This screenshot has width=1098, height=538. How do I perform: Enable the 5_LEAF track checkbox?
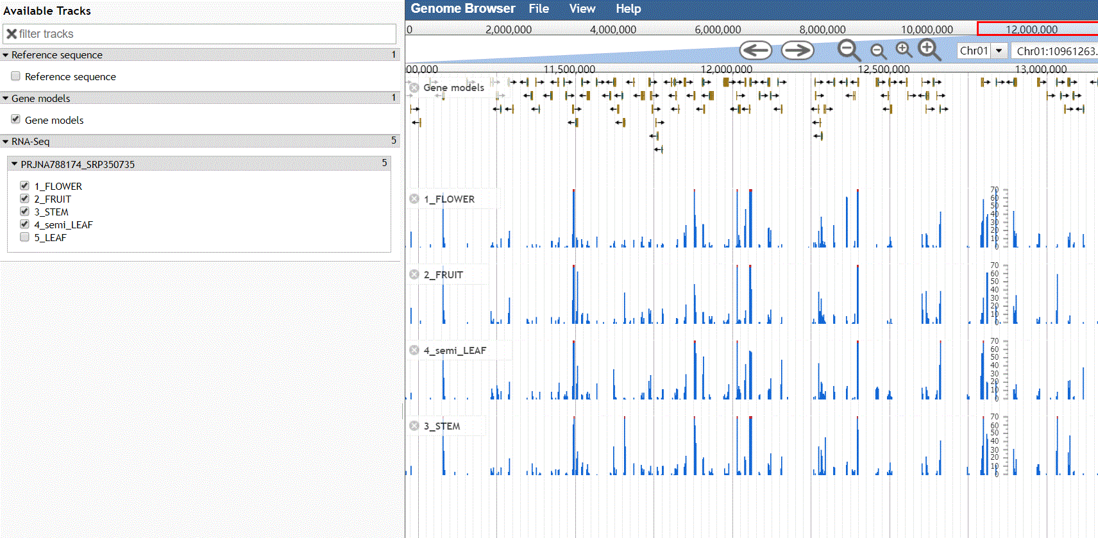coord(24,237)
